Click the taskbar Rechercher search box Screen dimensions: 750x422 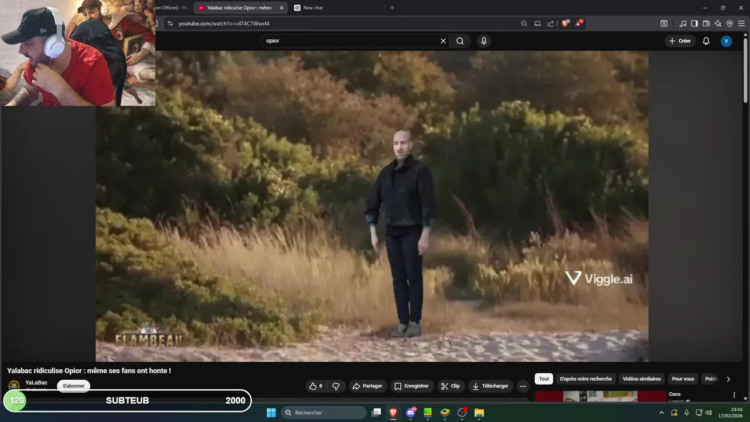pos(323,413)
